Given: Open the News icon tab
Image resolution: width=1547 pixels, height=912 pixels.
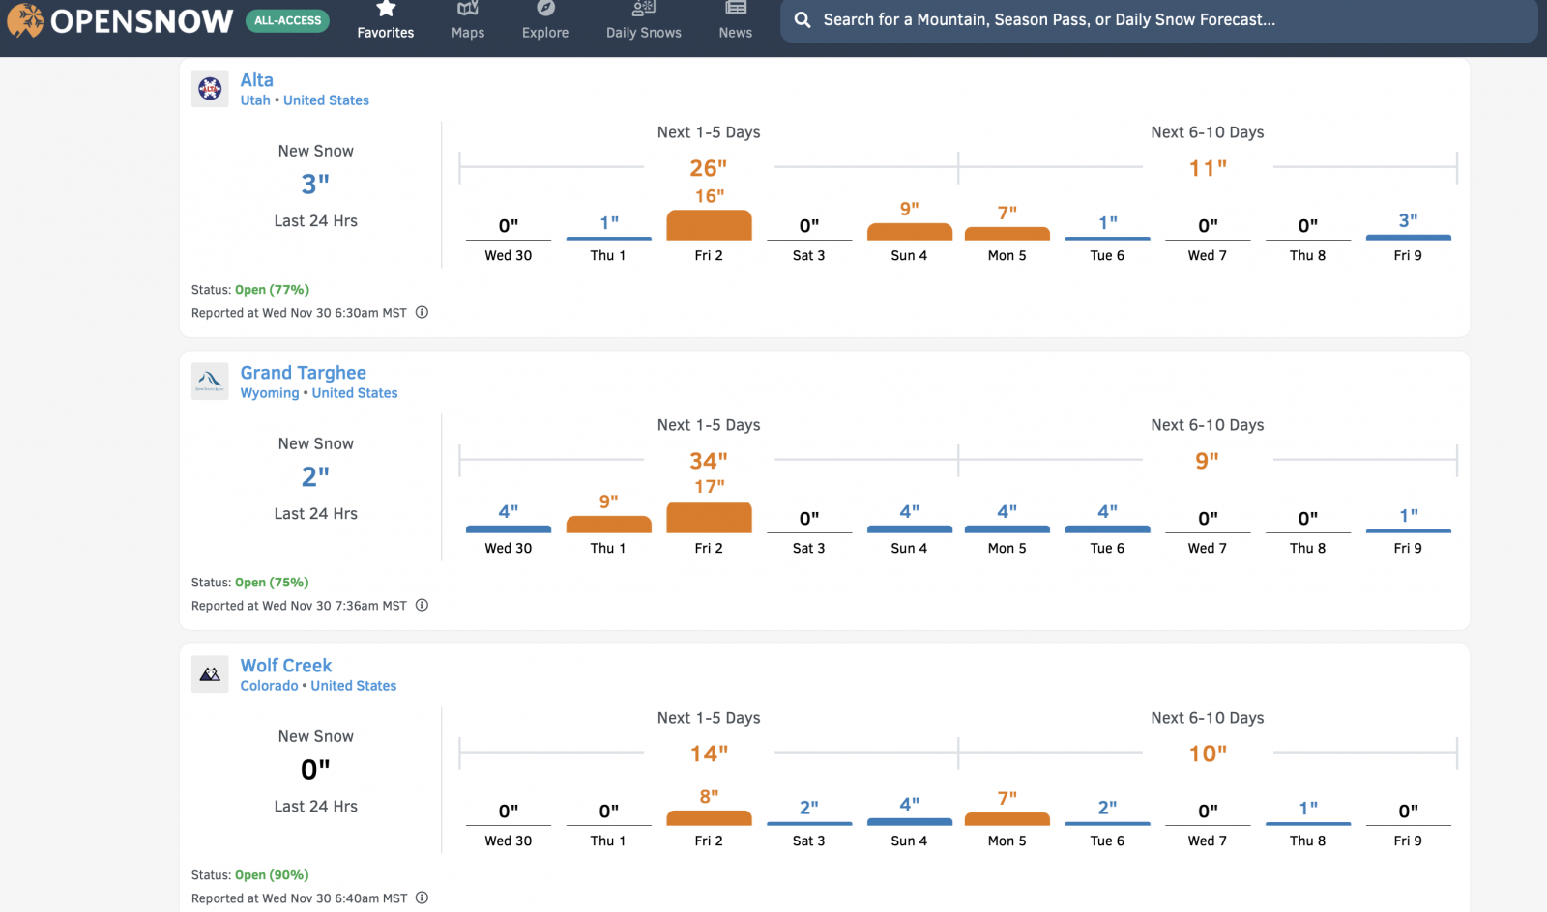Looking at the screenshot, I should point(736,10).
